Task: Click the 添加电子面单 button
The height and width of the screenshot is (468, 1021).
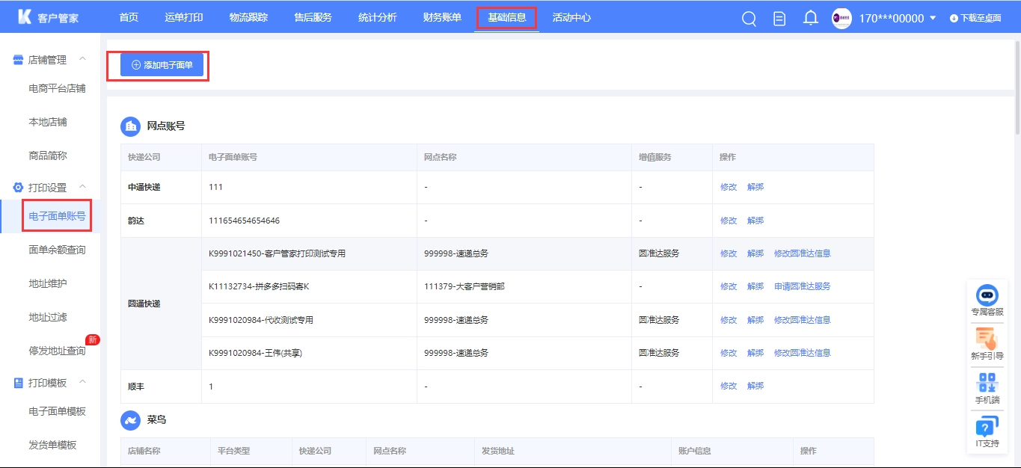Action: [x=162, y=65]
